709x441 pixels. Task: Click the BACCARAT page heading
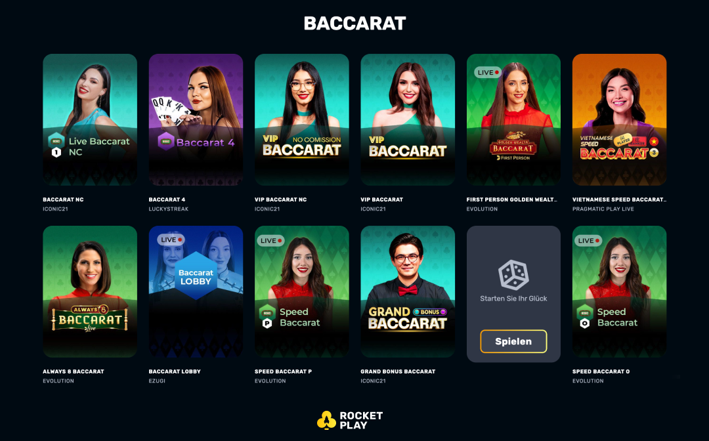coord(354,23)
